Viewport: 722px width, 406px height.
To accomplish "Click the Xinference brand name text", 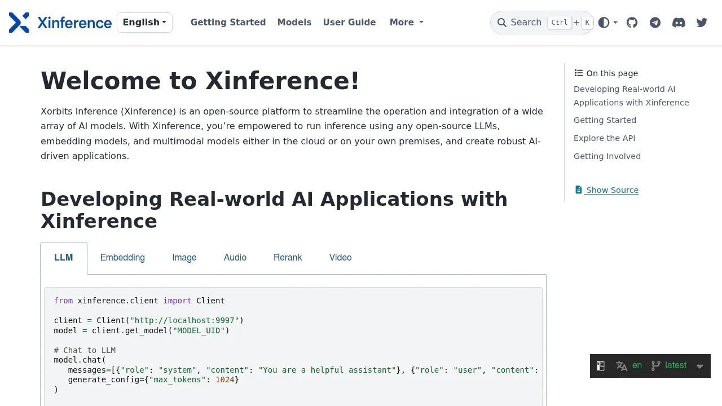I will pos(74,23).
